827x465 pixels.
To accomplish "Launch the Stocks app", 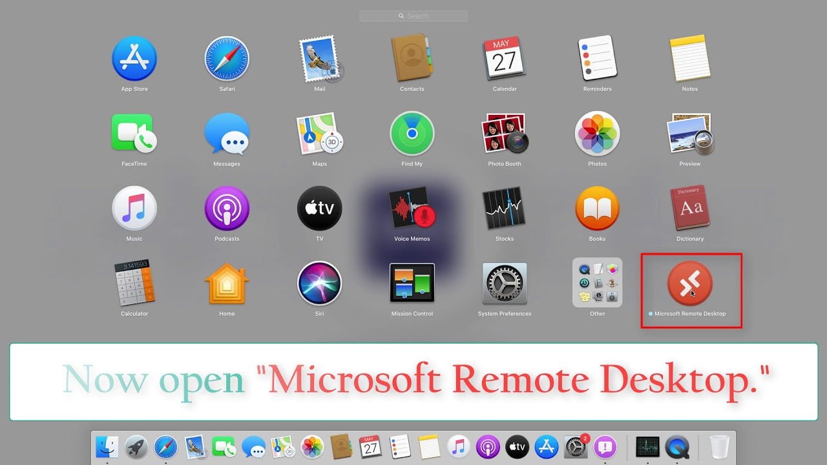I will (505, 209).
